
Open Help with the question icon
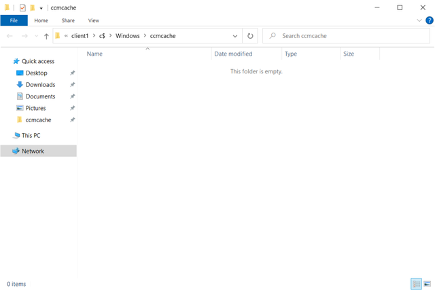tap(430, 20)
